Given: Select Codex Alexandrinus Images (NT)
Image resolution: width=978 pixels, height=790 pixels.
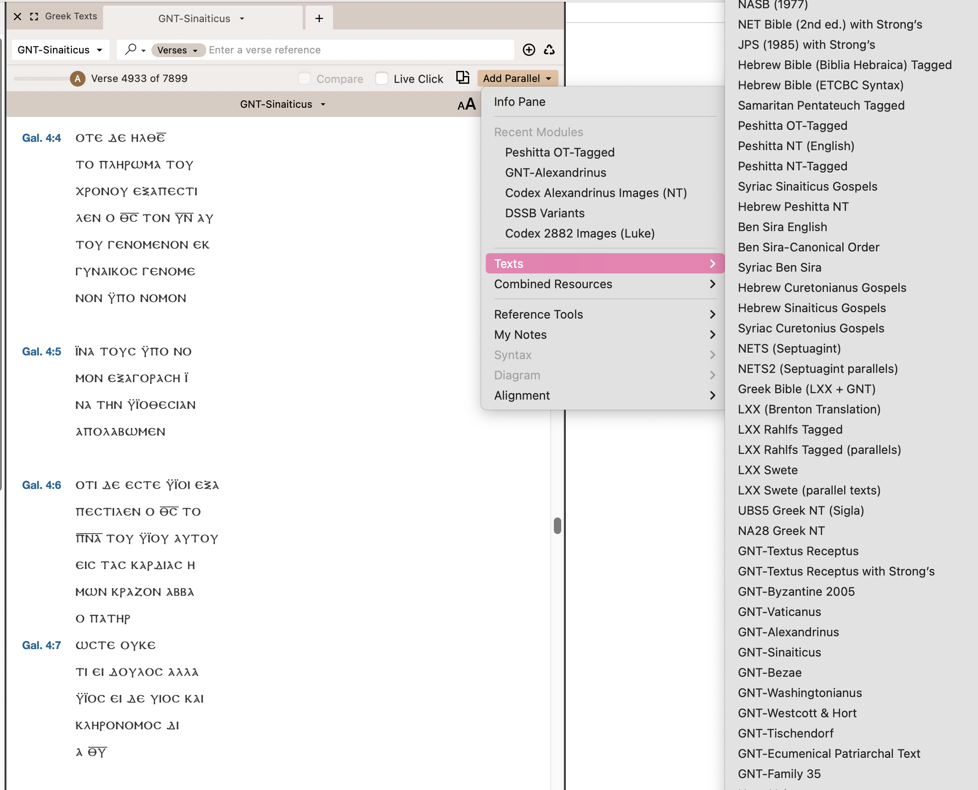Looking at the screenshot, I should (596, 193).
